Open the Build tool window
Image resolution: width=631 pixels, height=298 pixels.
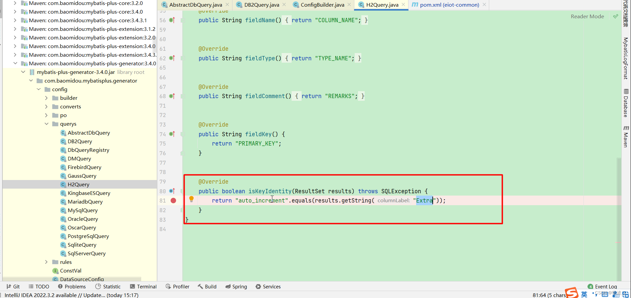[x=207, y=286]
